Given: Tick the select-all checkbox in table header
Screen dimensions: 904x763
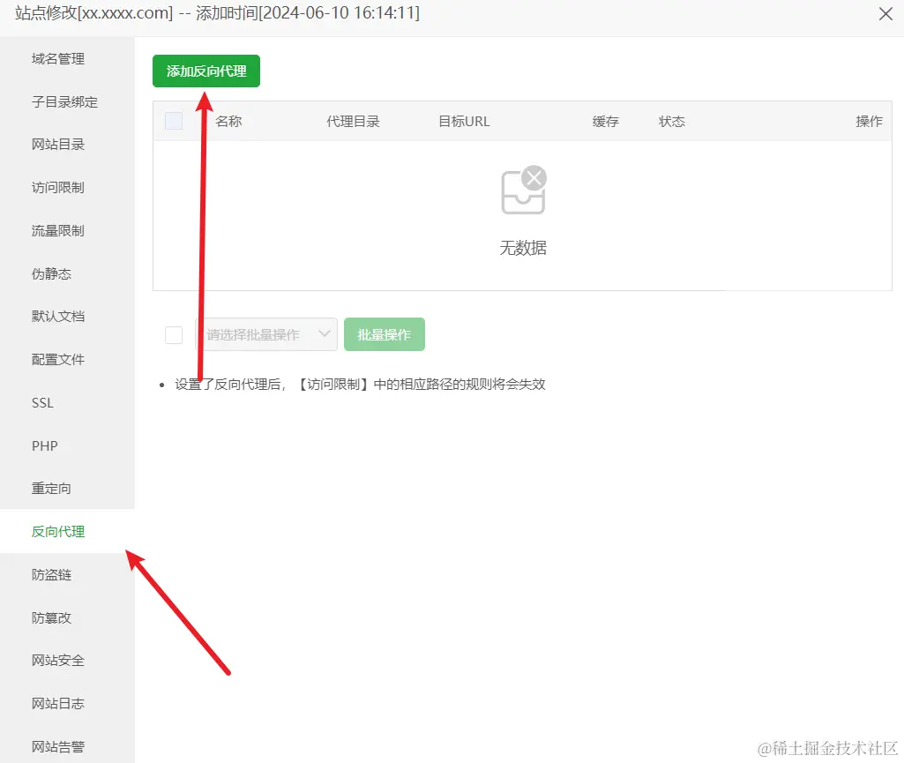Looking at the screenshot, I should [174, 121].
